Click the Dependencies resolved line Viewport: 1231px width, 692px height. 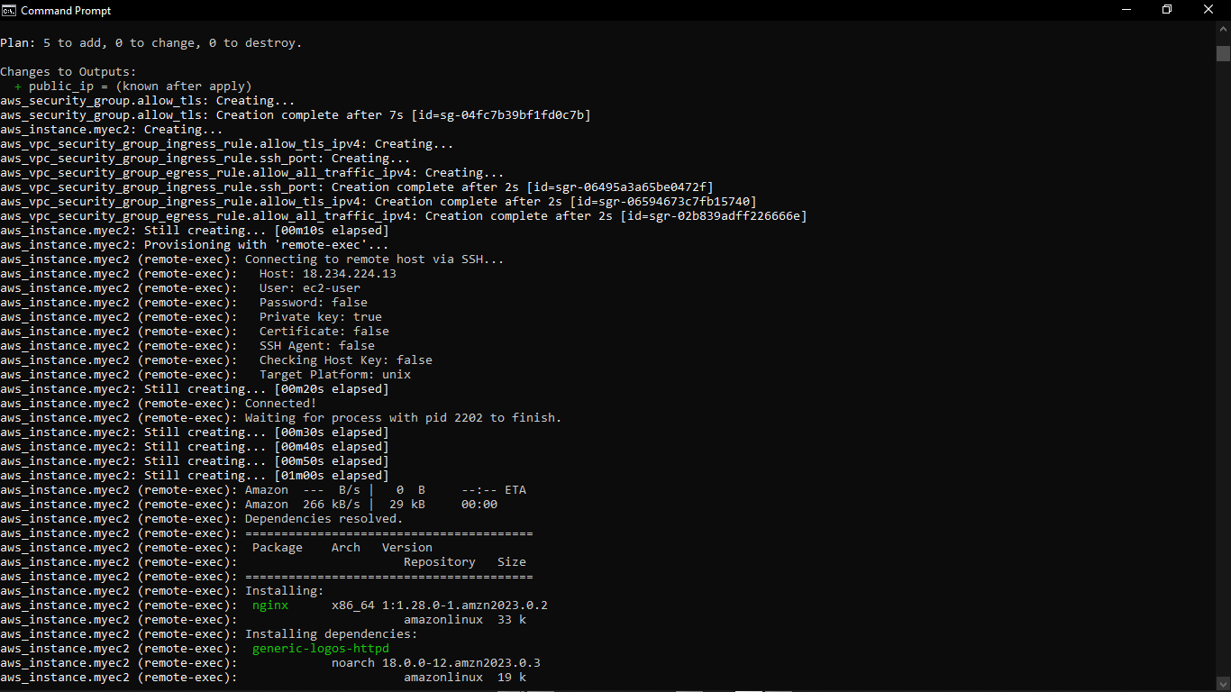324,518
